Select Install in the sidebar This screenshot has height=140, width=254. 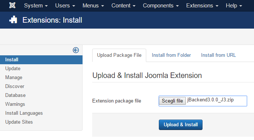pos(41,60)
